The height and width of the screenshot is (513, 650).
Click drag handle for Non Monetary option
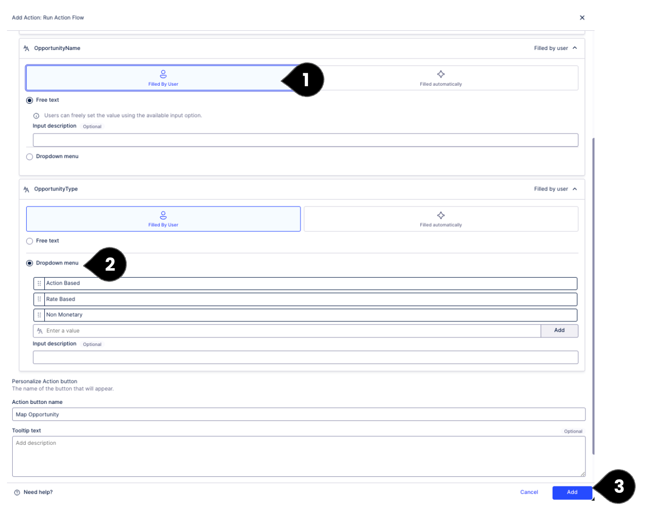(x=39, y=315)
